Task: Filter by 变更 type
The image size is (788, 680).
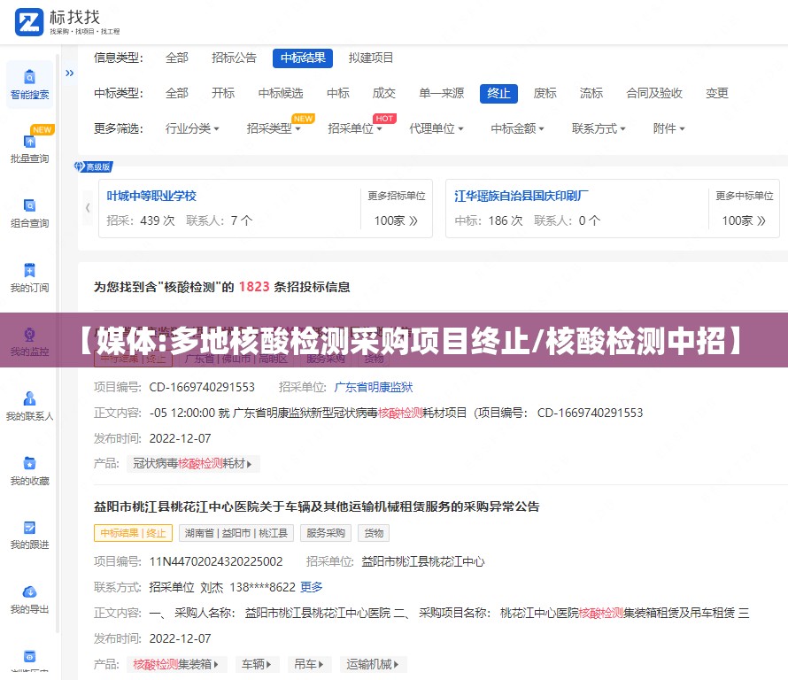Action: point(716,94)
